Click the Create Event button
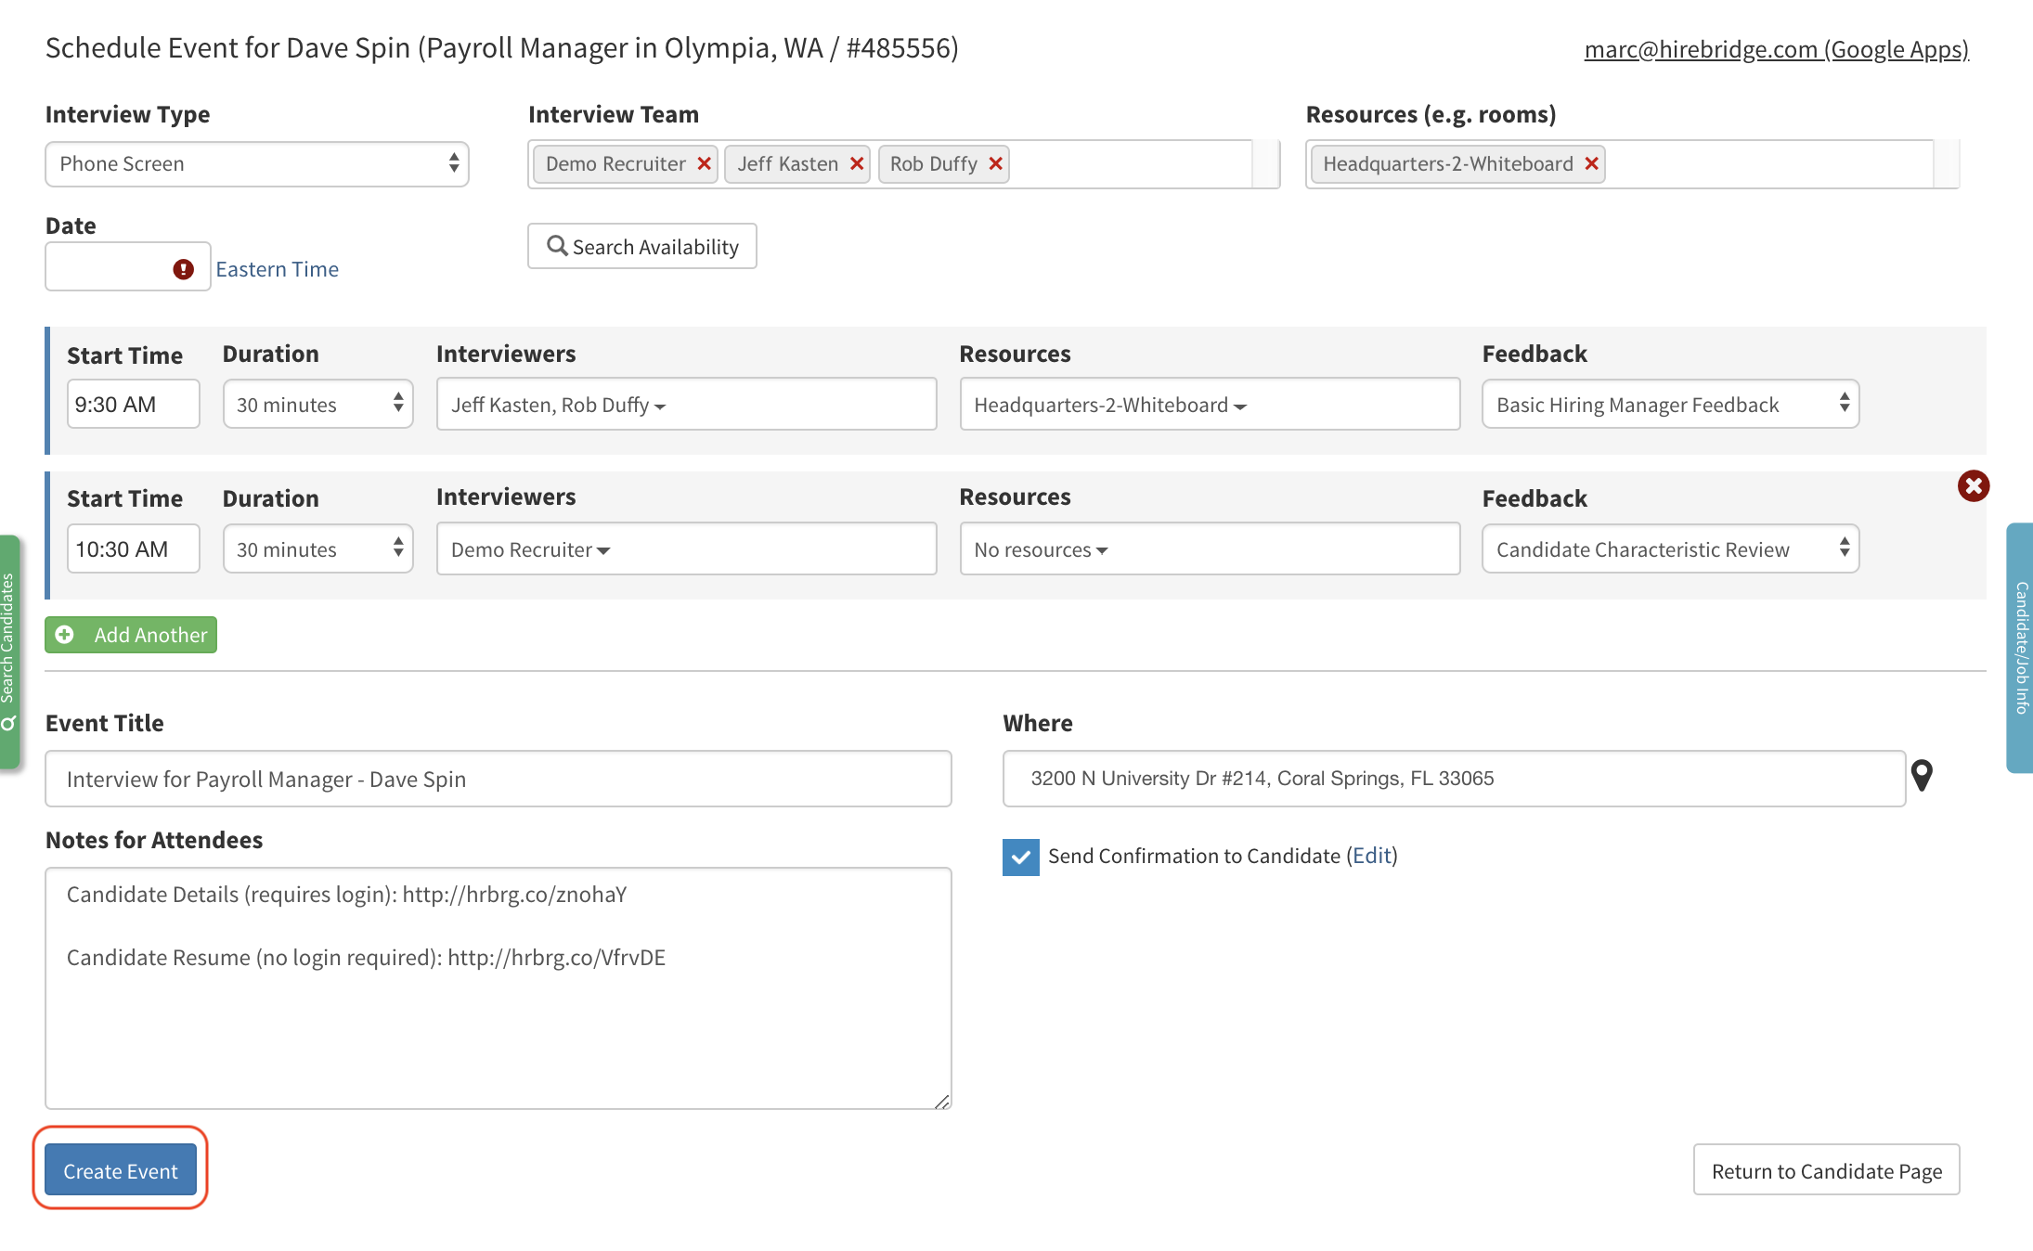This screenshot has height=1251, width=2033. pyautogui.click(x=121, y=1170)
